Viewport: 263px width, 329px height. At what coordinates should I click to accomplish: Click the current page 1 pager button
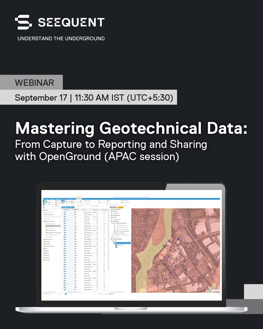point(66,294)
